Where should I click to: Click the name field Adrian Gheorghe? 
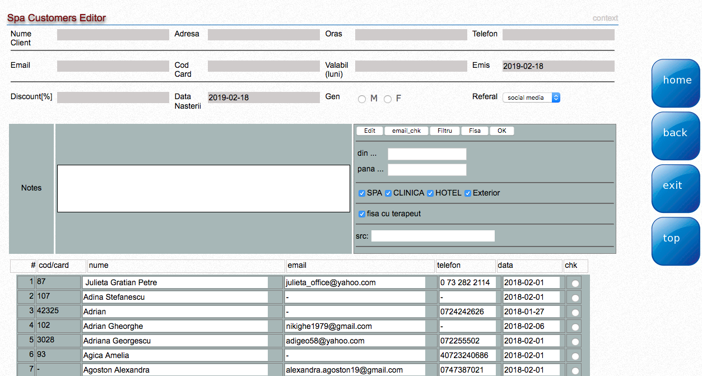(x=175, y=326)
